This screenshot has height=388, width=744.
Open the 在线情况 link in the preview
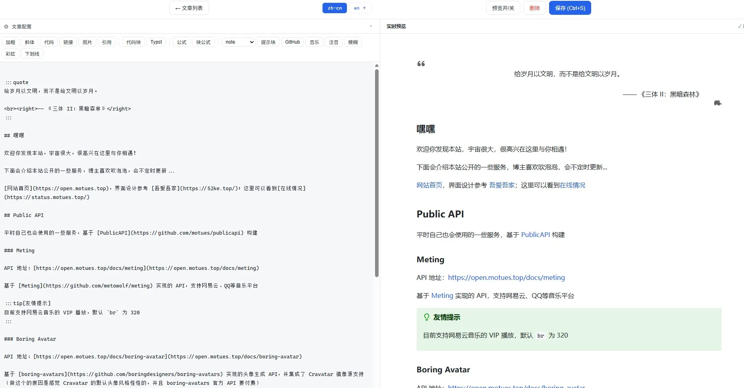[572, 185]
